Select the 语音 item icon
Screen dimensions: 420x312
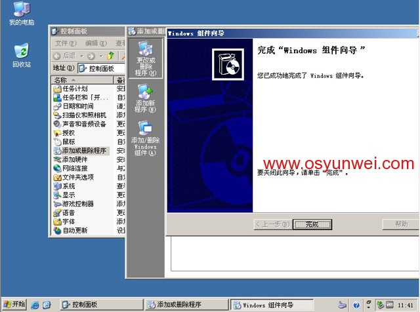pos(57,213)
